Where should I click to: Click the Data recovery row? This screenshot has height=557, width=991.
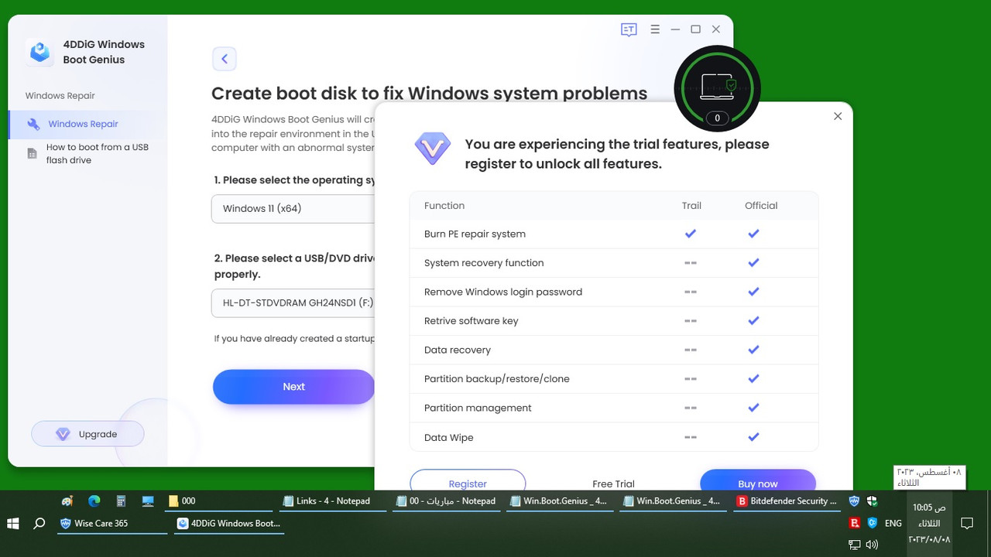tap(614, 350)
